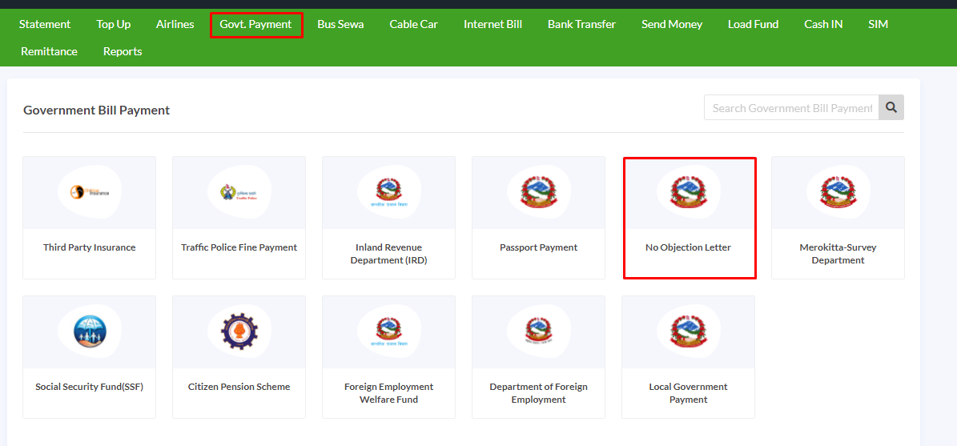957x446 pixels.
Task: Click the Third Party Insurance logo icon
Action: click(x=90, y=193)
